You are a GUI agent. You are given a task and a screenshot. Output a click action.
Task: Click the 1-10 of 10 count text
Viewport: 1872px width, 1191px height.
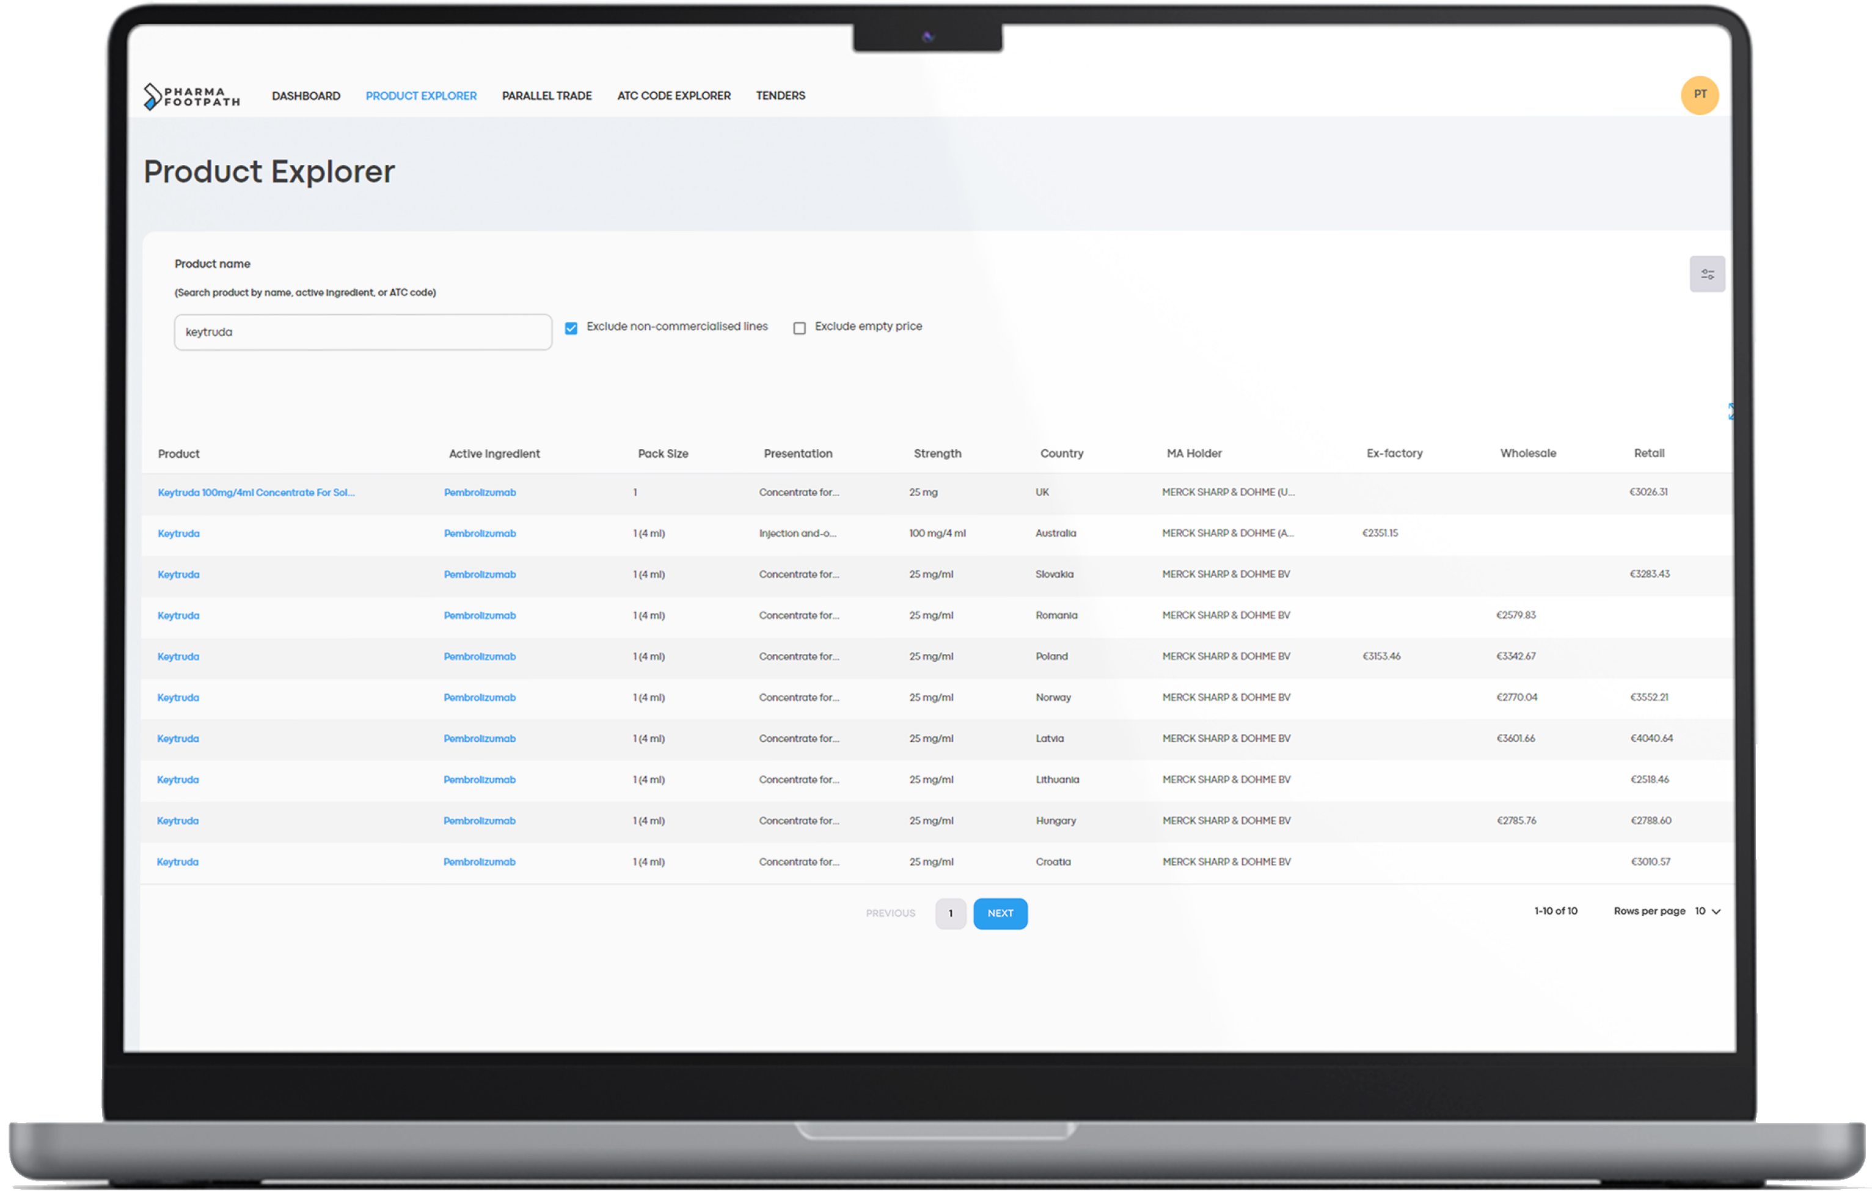coord(1556,911)
